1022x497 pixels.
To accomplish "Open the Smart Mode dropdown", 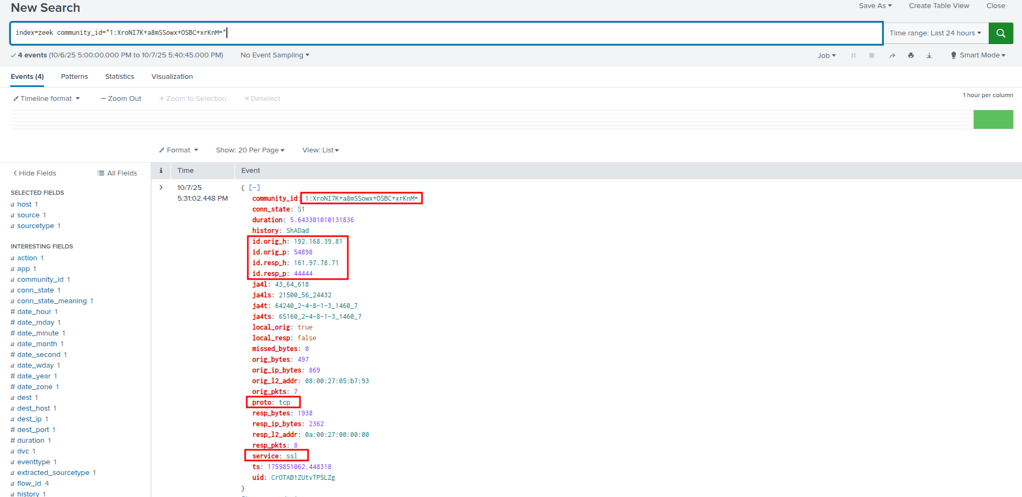I will click(978, 55).
